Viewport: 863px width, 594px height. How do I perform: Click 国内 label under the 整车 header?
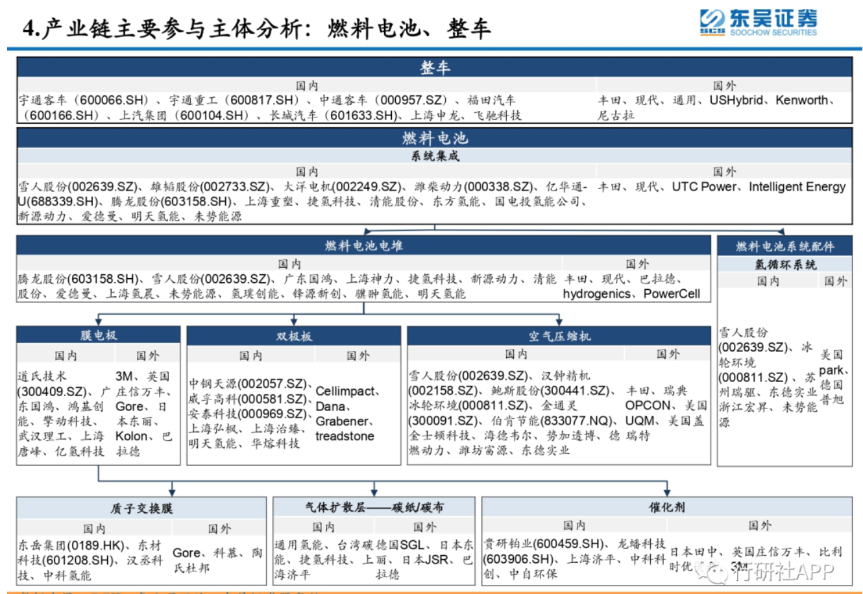coord(307,86)
